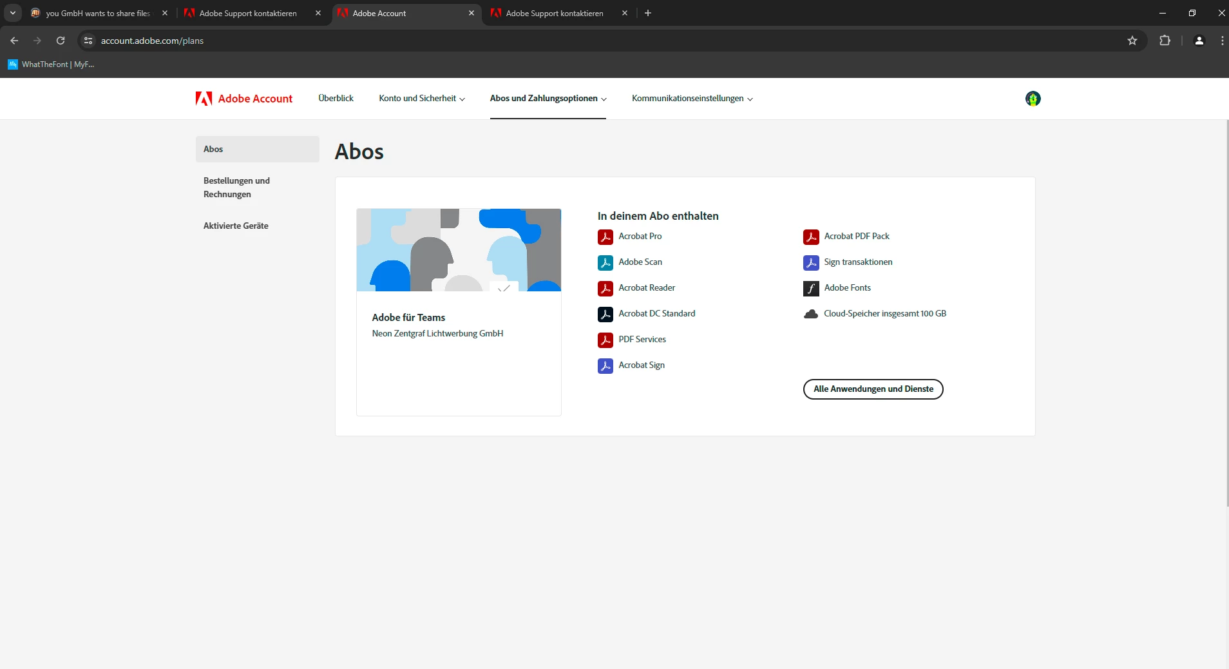Click Alle Anwendungen und Dienste button
The image size is (1229, 669).
[873, 389]
